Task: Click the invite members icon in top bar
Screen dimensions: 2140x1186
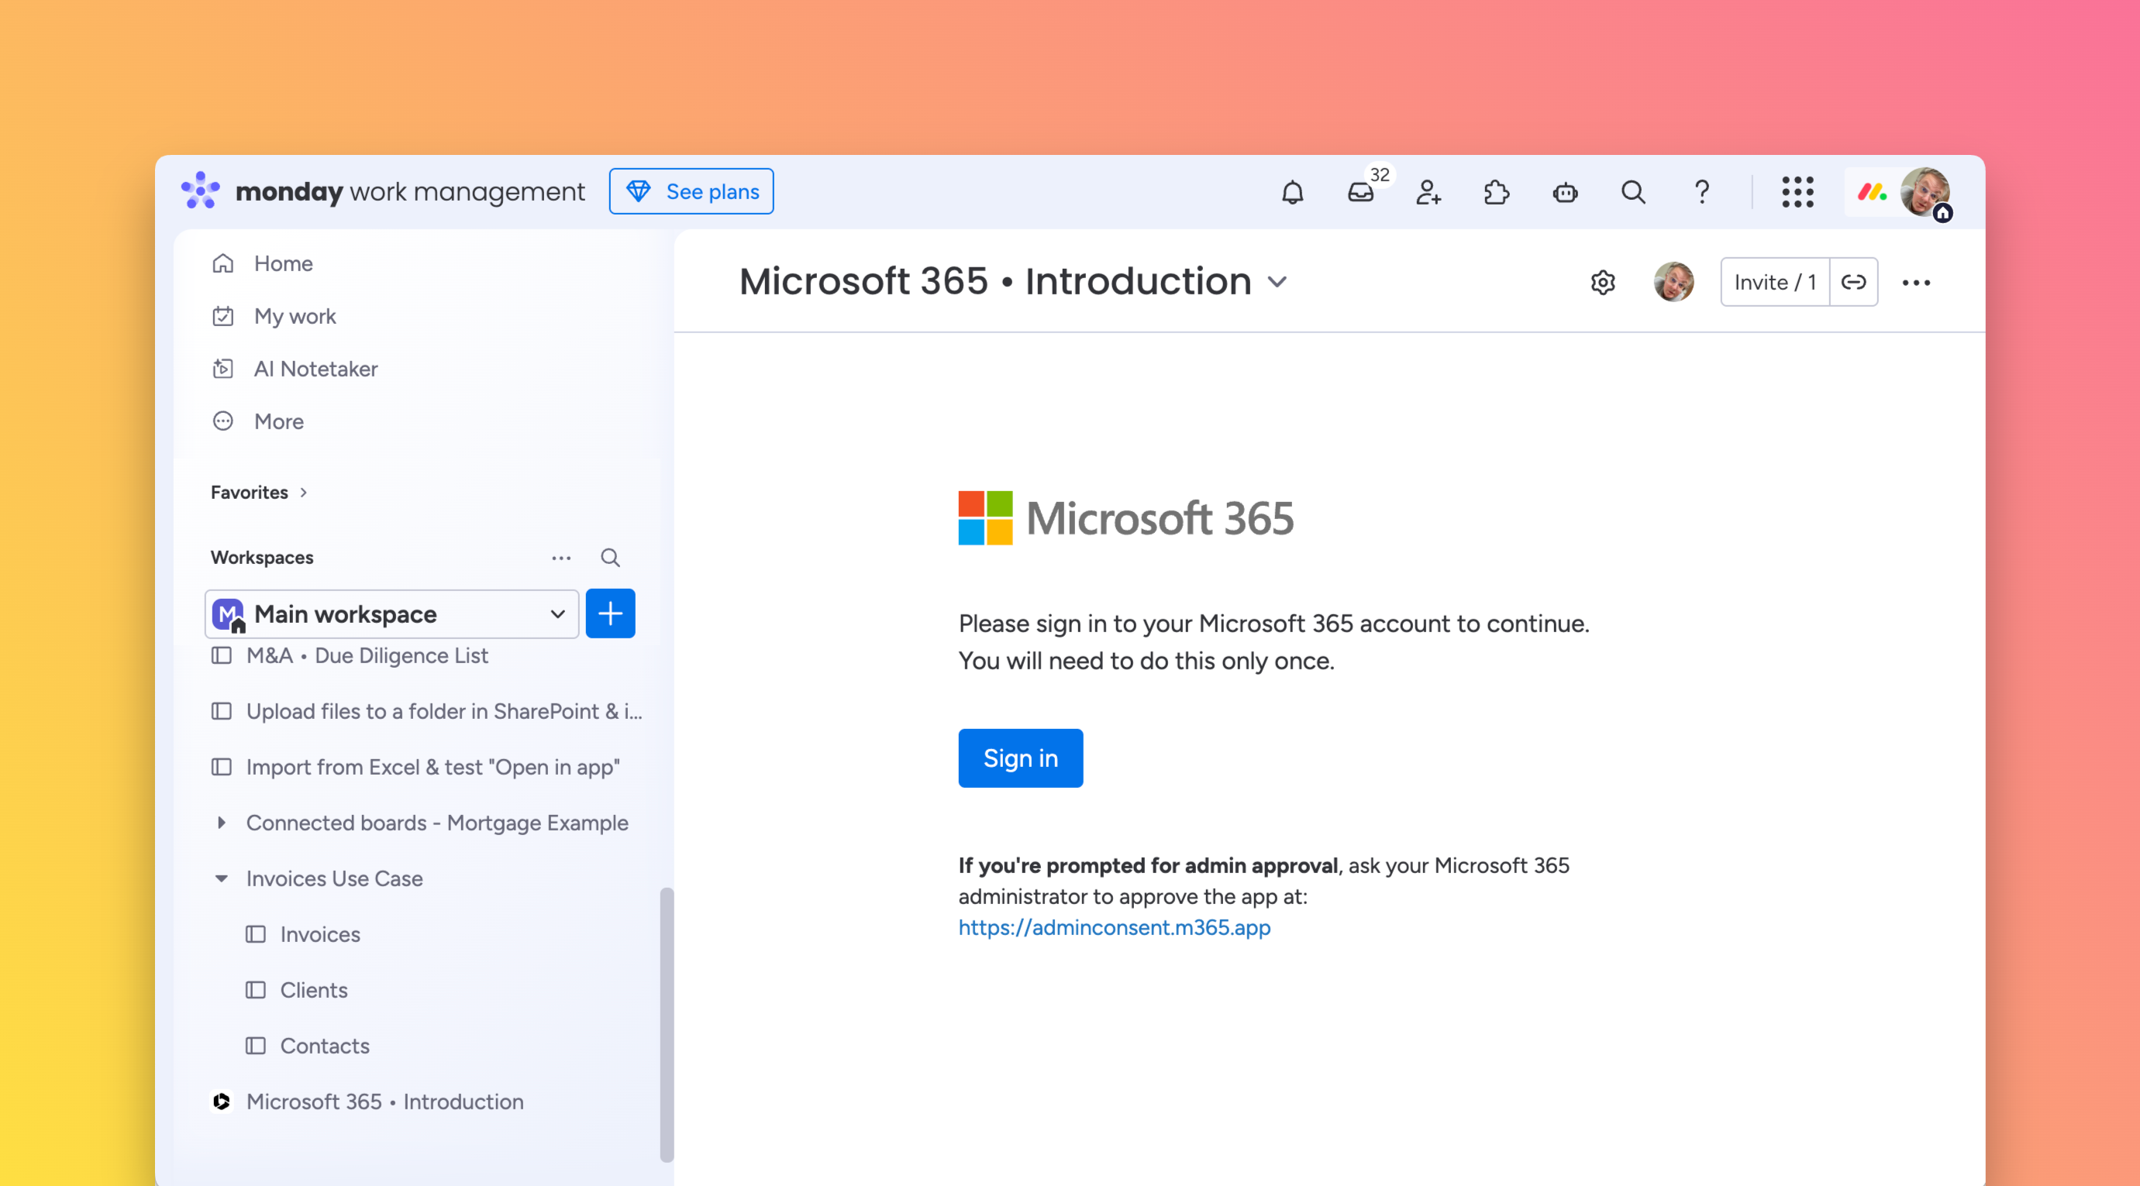Action: click(1428, 193)
